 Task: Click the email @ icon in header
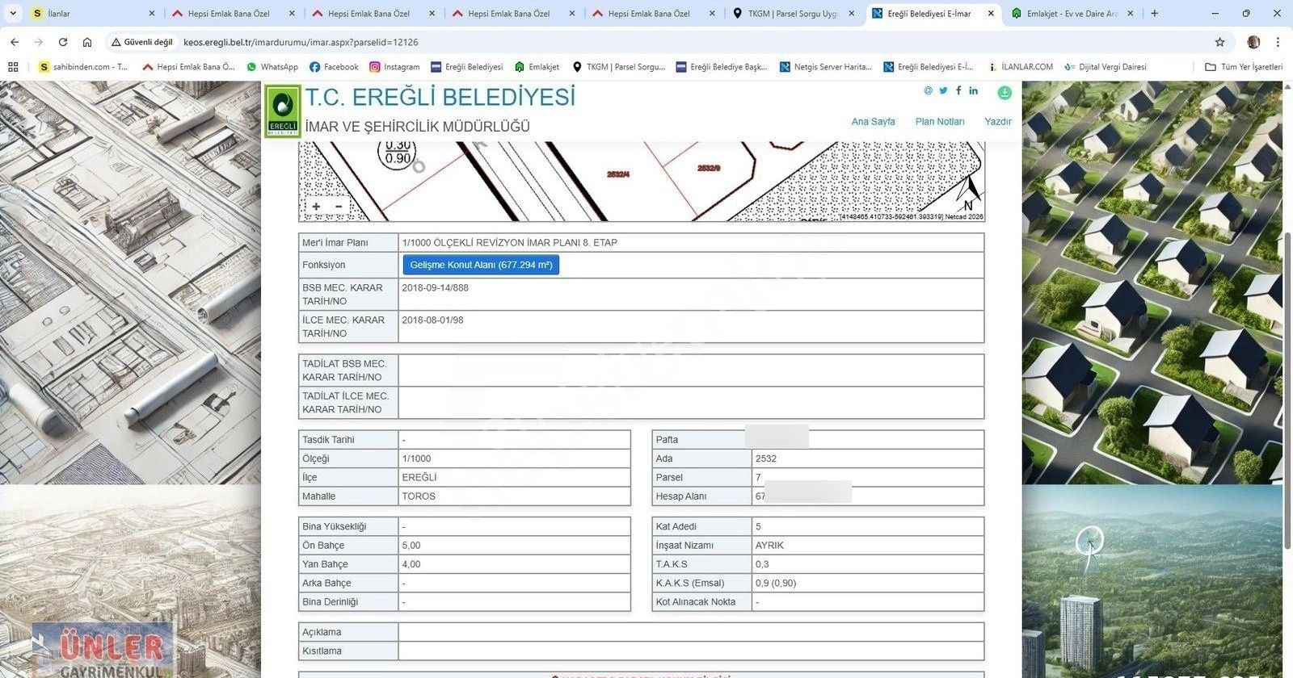tap(928, 90)
